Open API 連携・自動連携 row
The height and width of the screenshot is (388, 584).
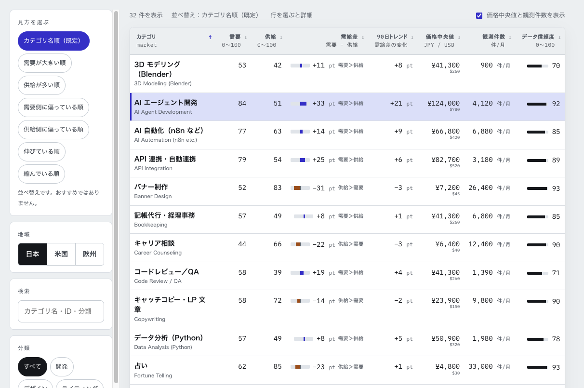(x=347, y=163)
